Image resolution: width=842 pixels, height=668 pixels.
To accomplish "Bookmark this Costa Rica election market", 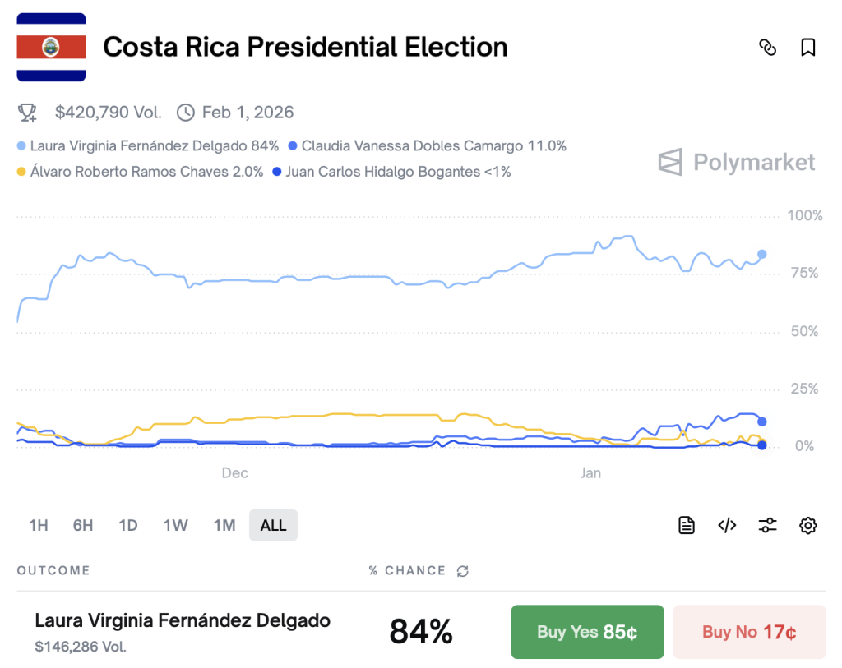I will pos(808,48).
